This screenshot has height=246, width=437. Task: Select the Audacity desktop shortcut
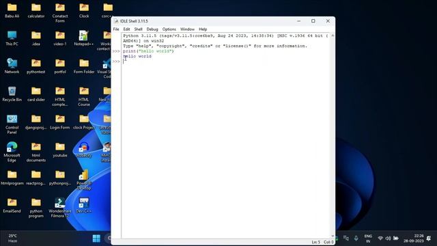(x=84, y=150)
